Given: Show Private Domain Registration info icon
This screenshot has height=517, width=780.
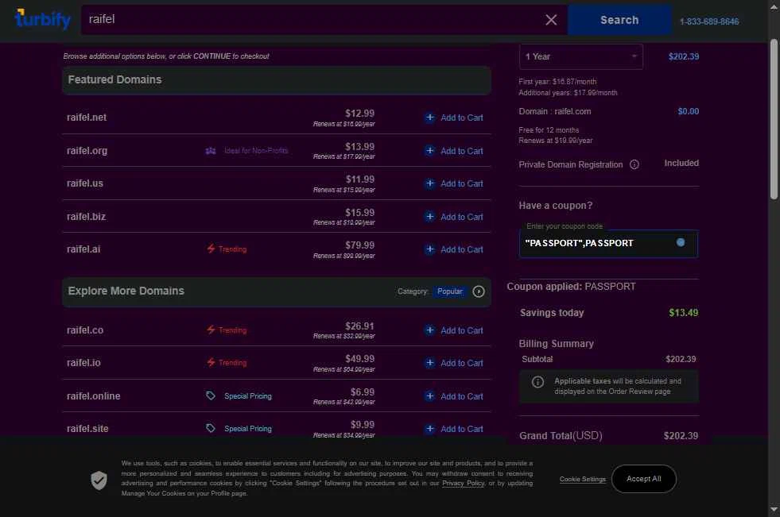Looking at the screenshot, I should 634,164.
